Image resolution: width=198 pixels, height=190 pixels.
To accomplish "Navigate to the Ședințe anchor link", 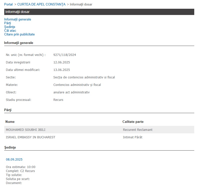I will tap(9, 27).
